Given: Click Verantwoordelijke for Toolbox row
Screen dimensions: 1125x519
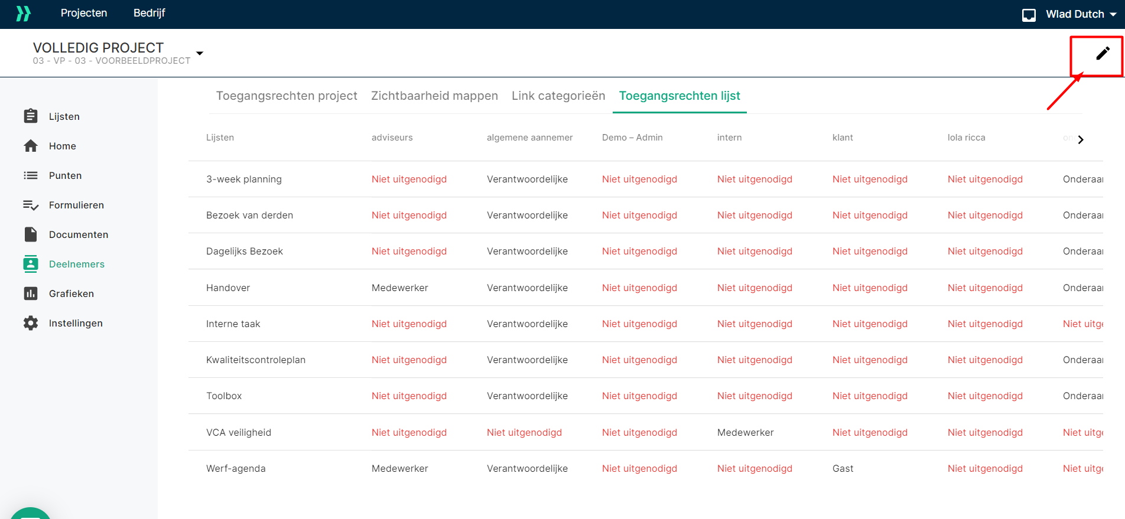Looking at the screenshot, I should (x=528, y=396).
